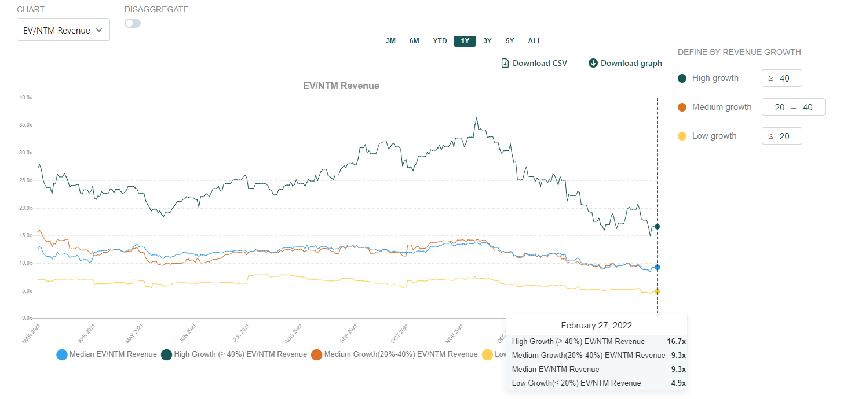Screen dimensions: 862x399
Task: Click the teal High growth indicator dot
Action: [682, 78]
